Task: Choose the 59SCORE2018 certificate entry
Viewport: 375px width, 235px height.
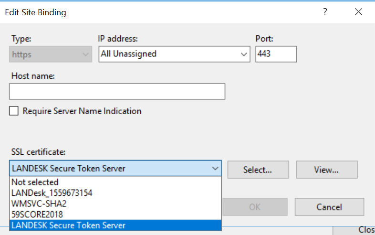Action: click(115, 214)
